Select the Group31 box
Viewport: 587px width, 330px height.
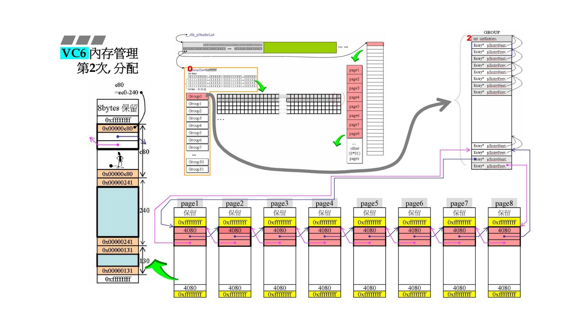(x=197, y=169)
